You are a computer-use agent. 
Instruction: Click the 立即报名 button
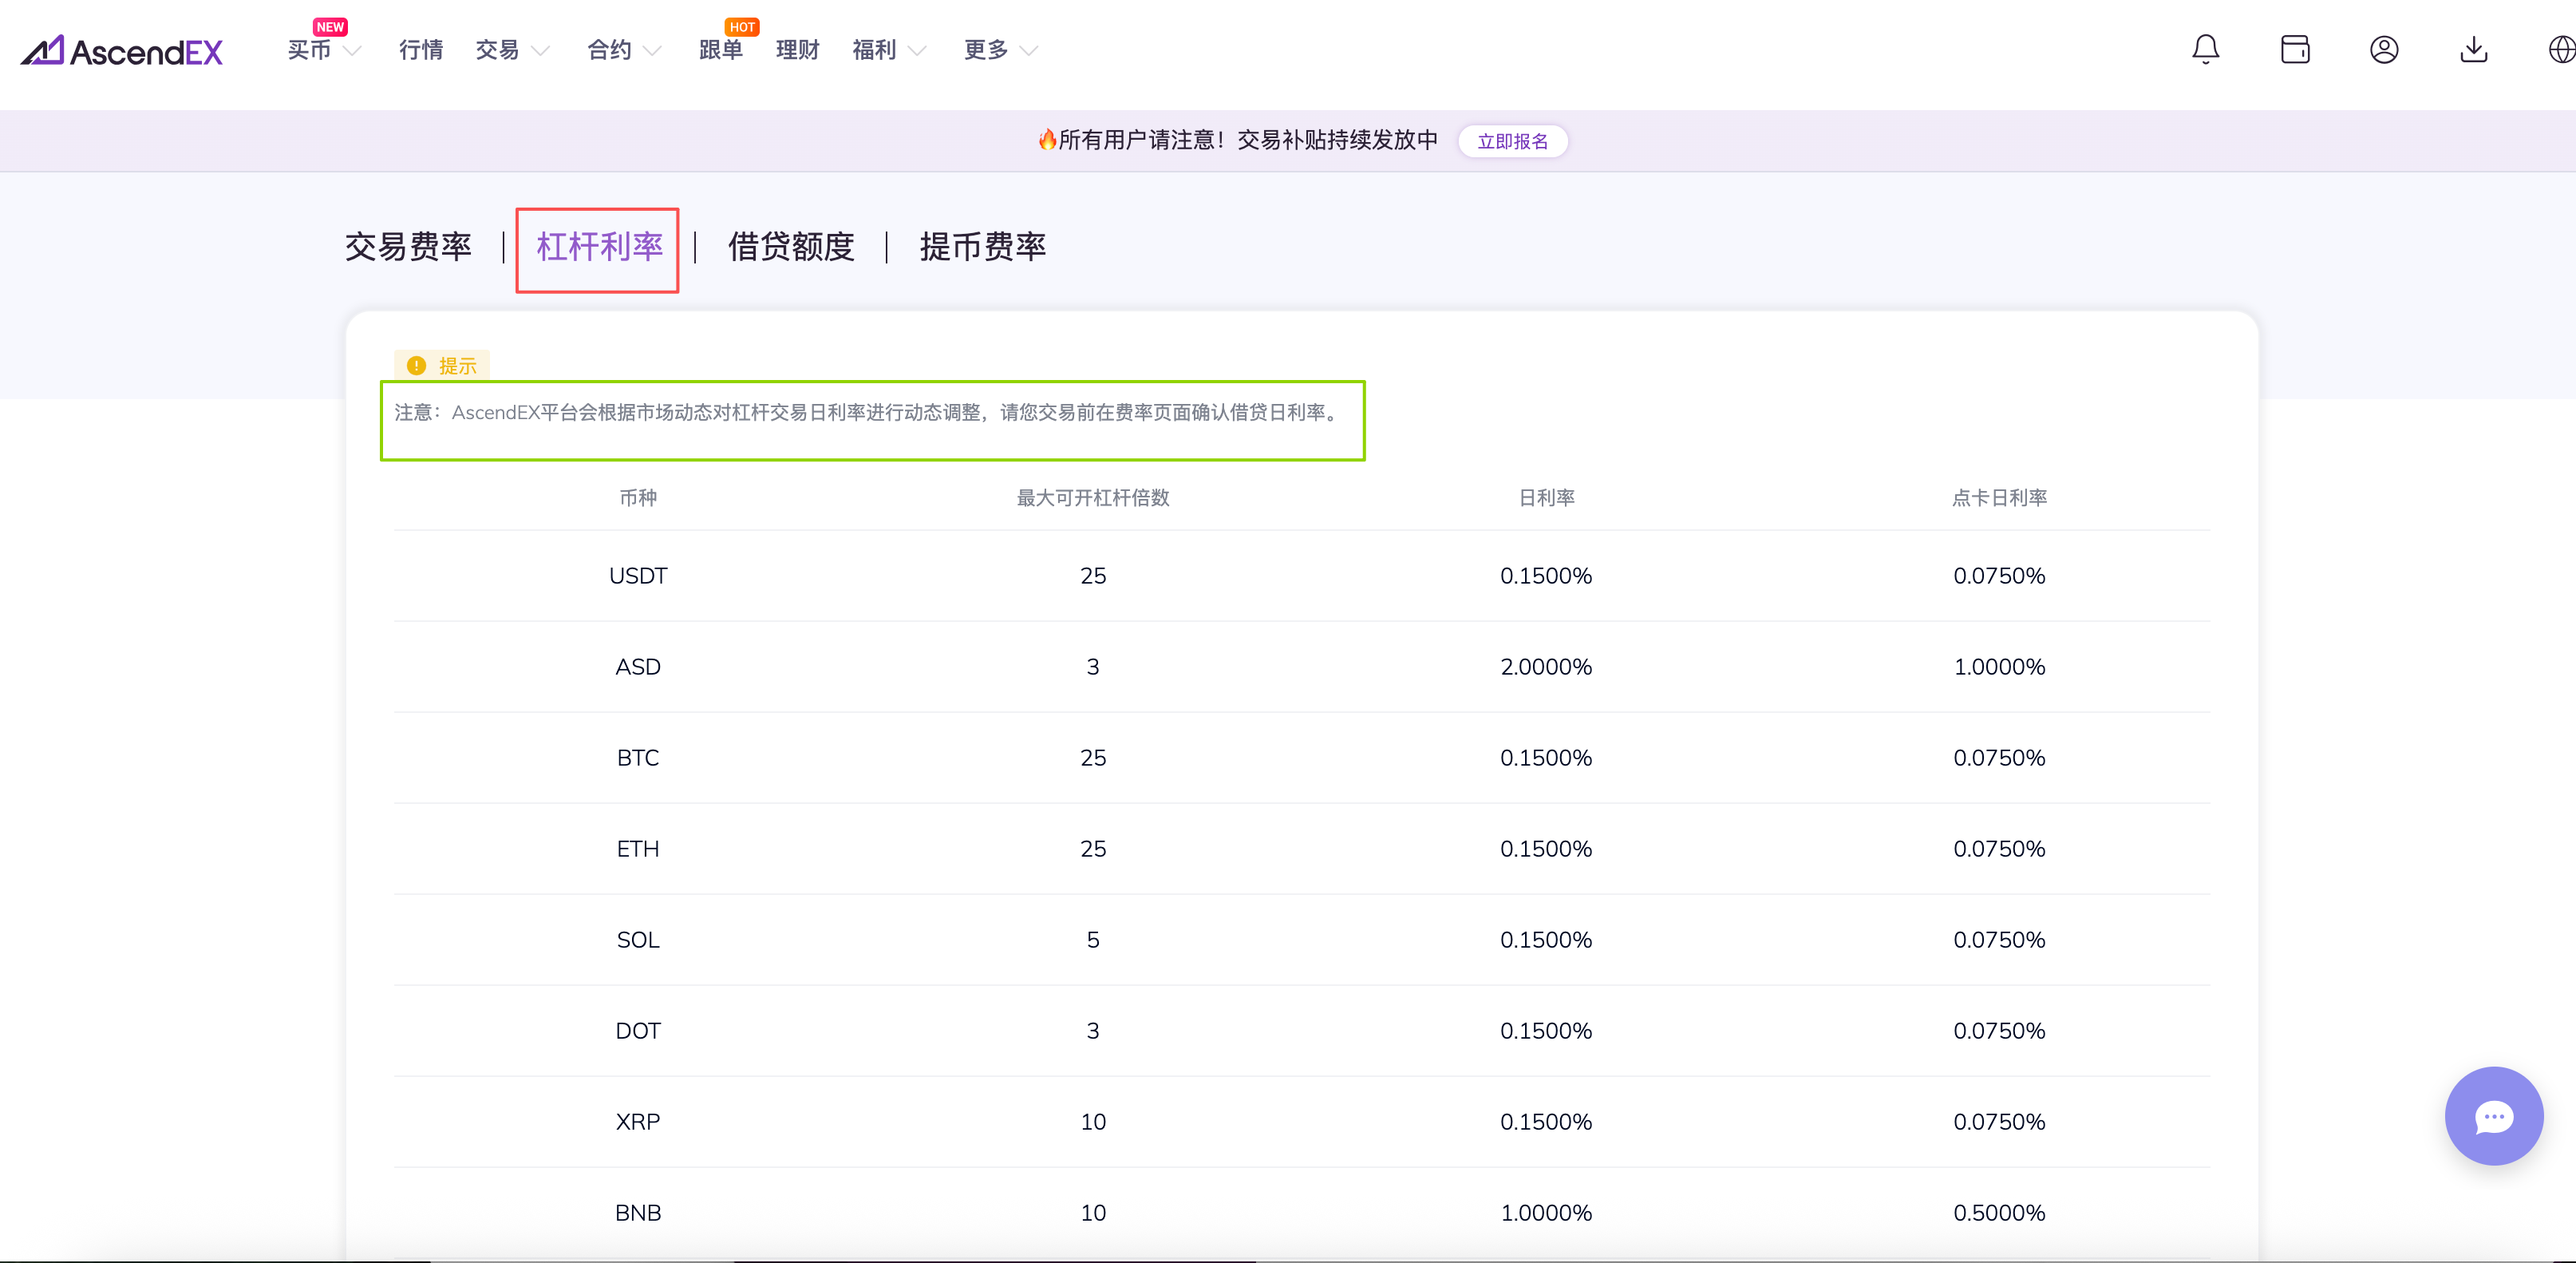1512,141
